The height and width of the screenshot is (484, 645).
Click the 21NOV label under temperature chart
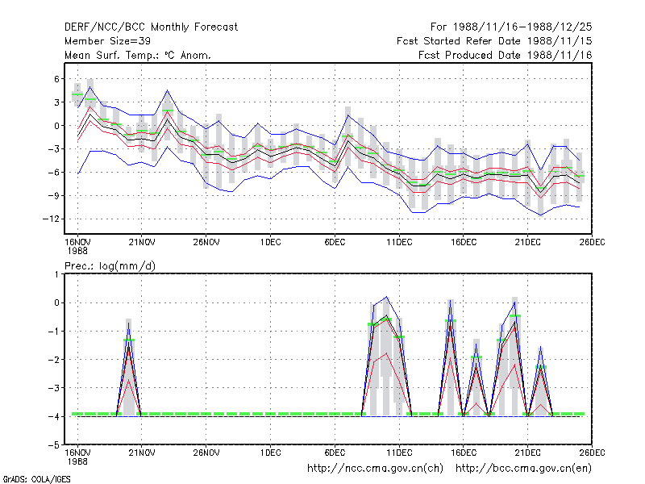142,243
